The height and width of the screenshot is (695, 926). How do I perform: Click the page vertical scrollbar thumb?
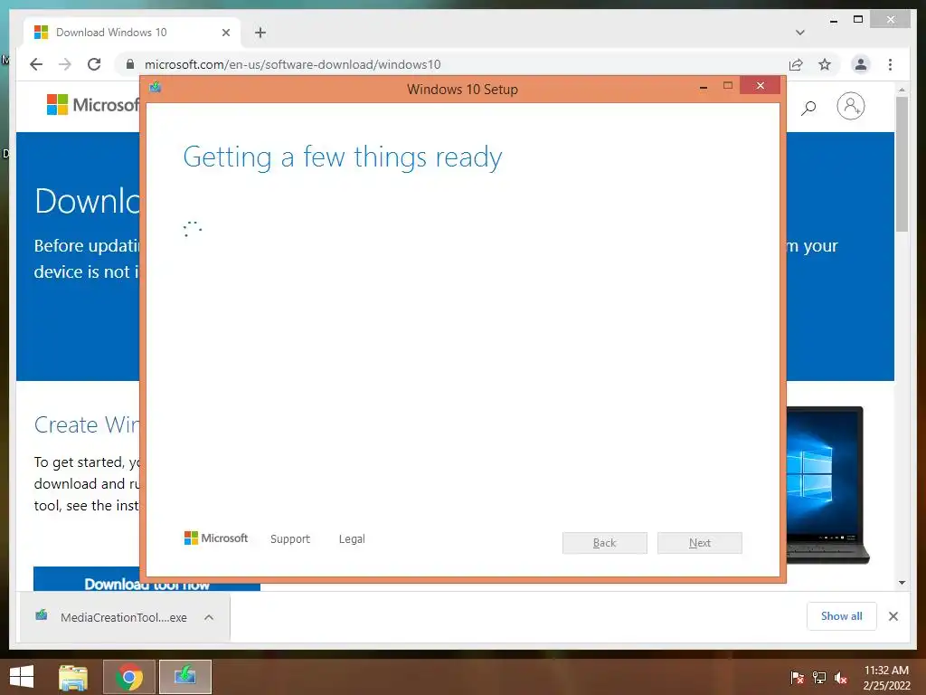coord(902,165)
